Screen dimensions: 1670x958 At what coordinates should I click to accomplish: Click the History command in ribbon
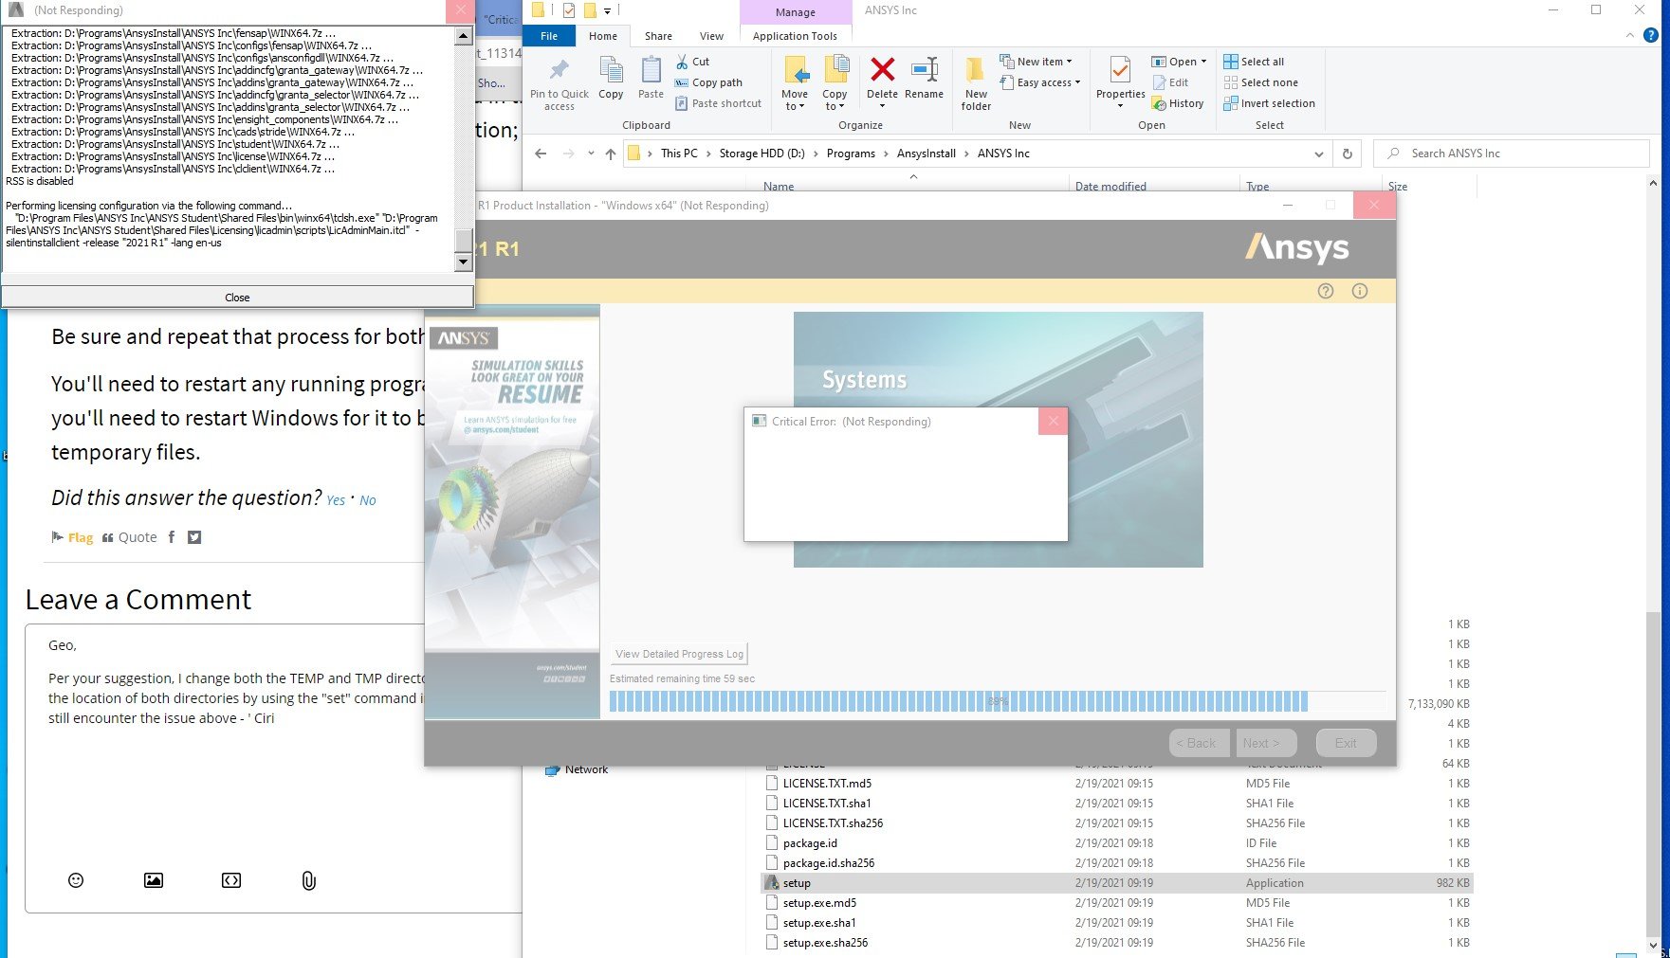(x=1178, y=103)
